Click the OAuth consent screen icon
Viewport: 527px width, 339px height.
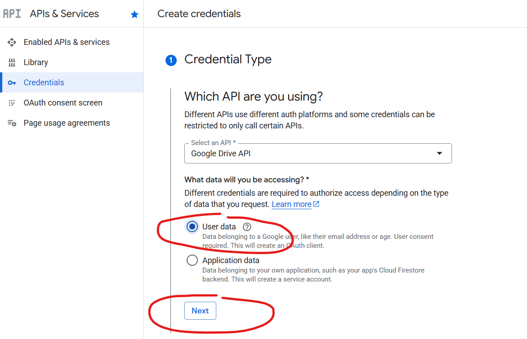[12, 103]
